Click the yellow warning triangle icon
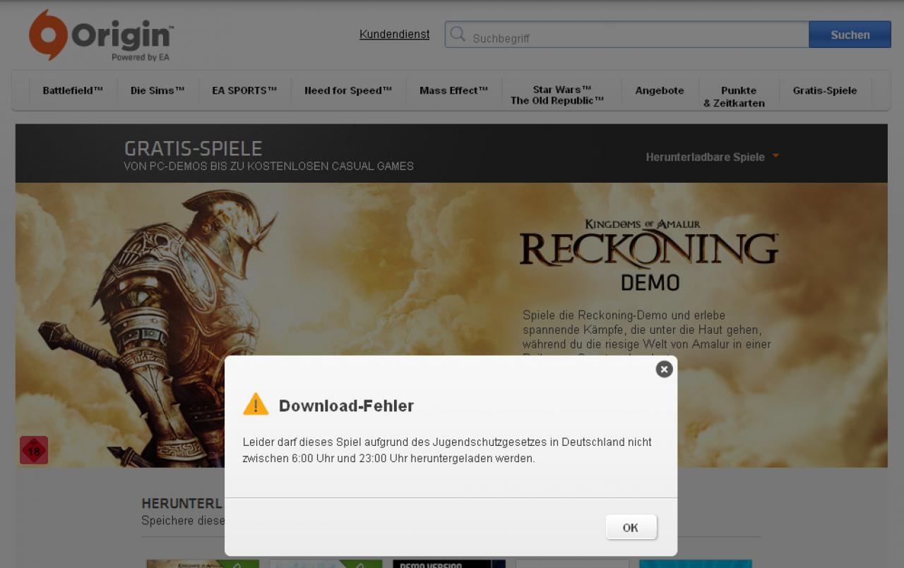904x568 pixels. [256, 404]
